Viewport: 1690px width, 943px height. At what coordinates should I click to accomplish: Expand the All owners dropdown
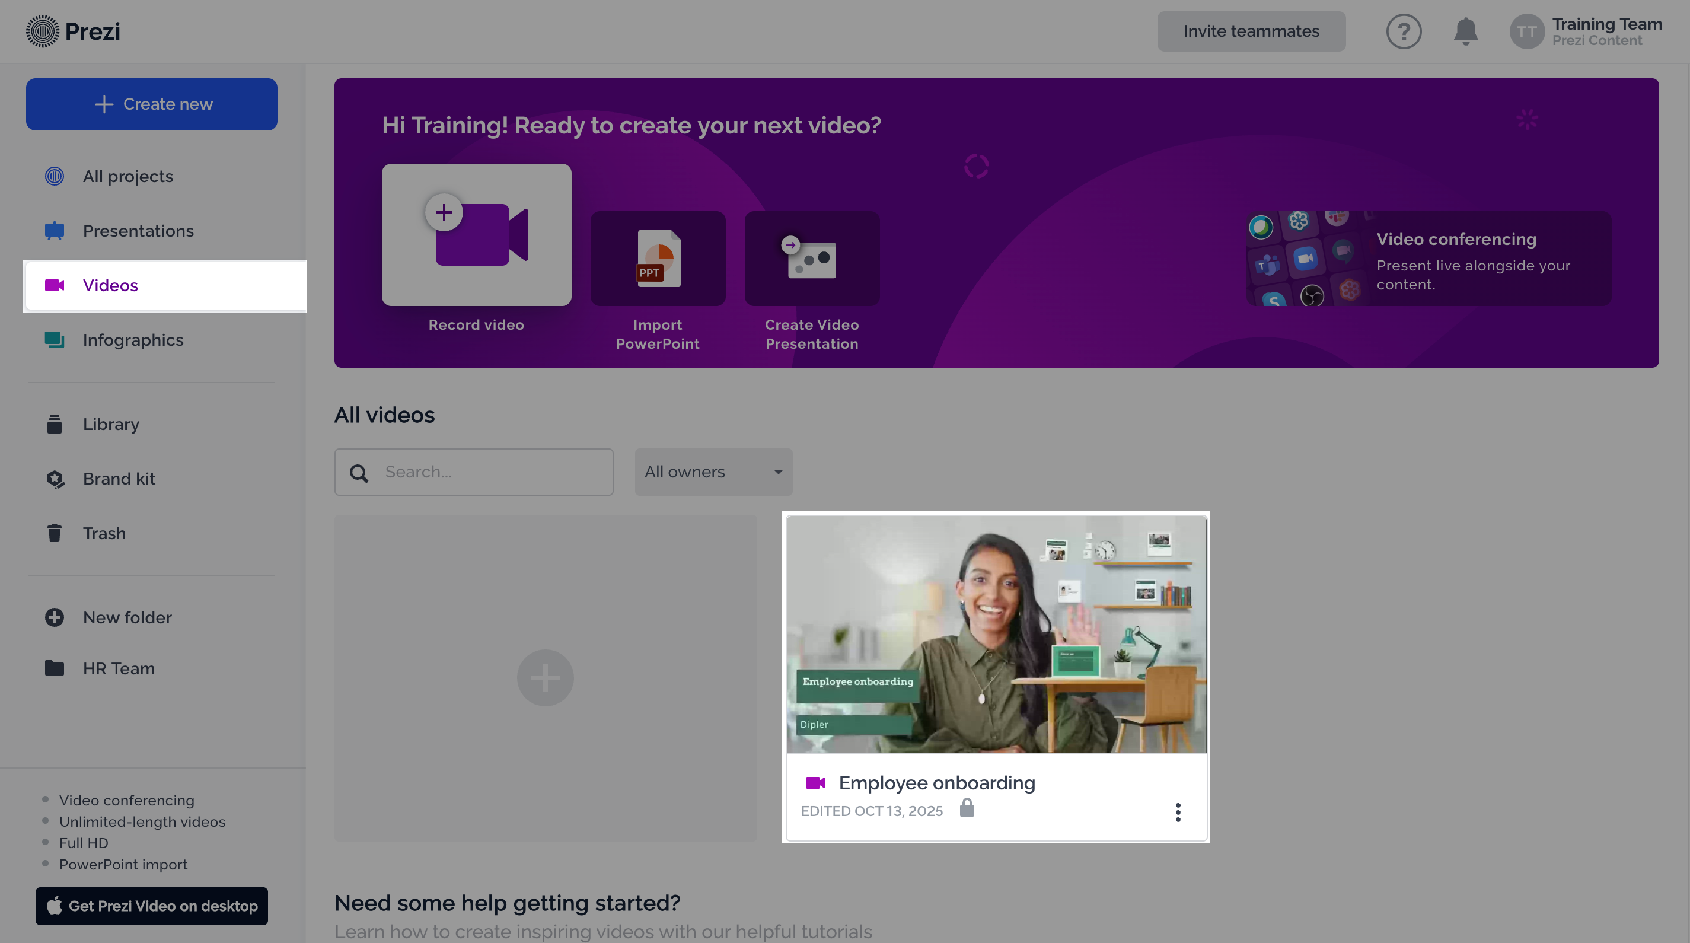(713, 472)
